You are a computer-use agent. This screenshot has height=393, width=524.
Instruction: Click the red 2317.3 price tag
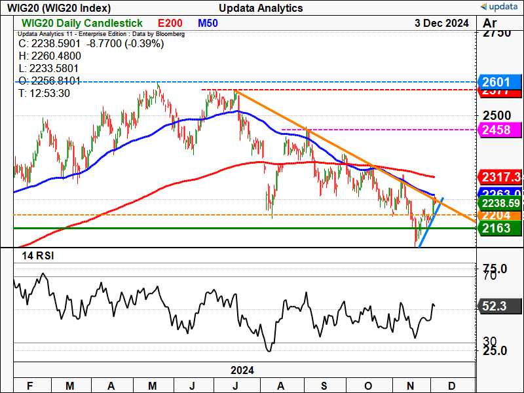(499, 177)
